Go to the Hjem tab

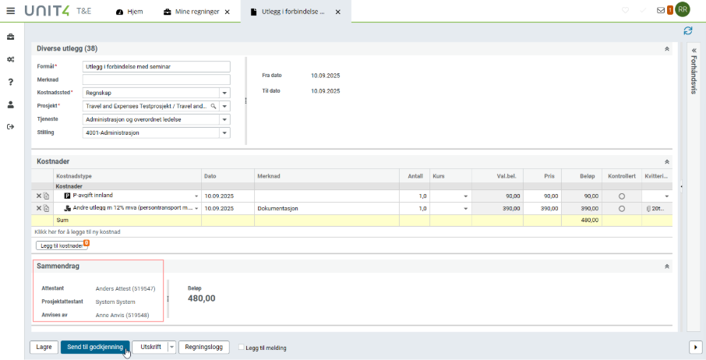129,12
